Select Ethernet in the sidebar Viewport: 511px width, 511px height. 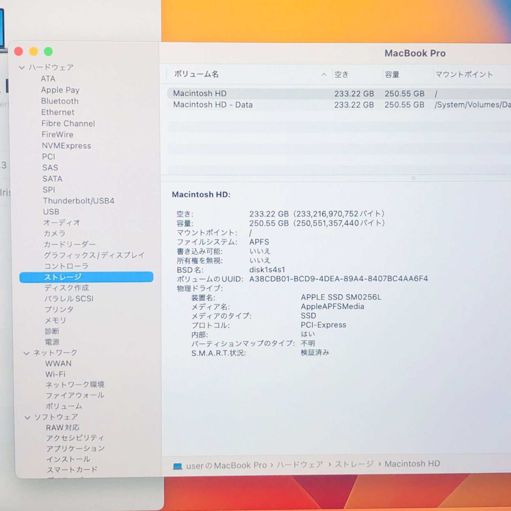[58, 112]
